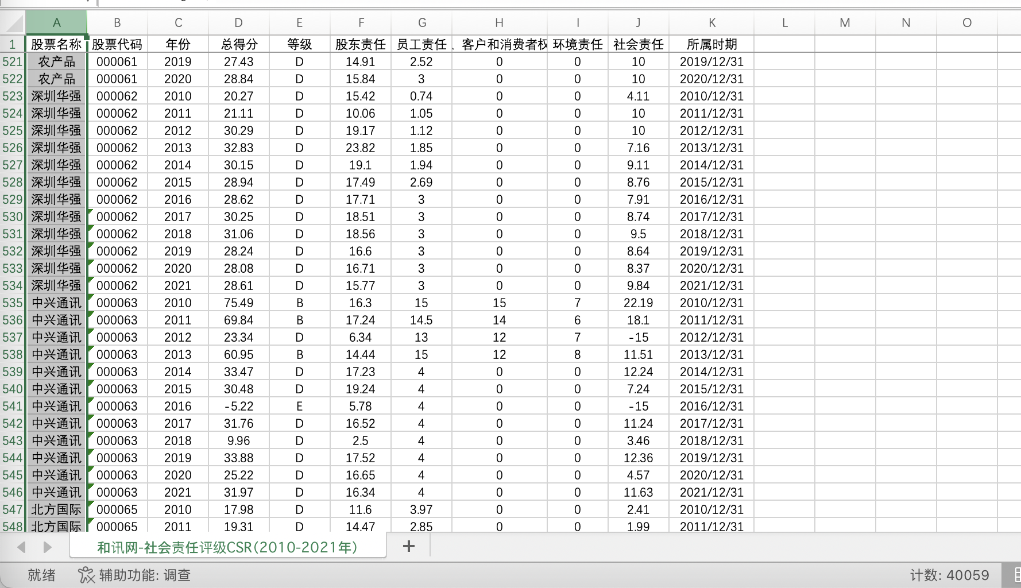Click the 就绪 status indicator
The width and height of the screenshot is (1021, 588).
click(41, 575)
